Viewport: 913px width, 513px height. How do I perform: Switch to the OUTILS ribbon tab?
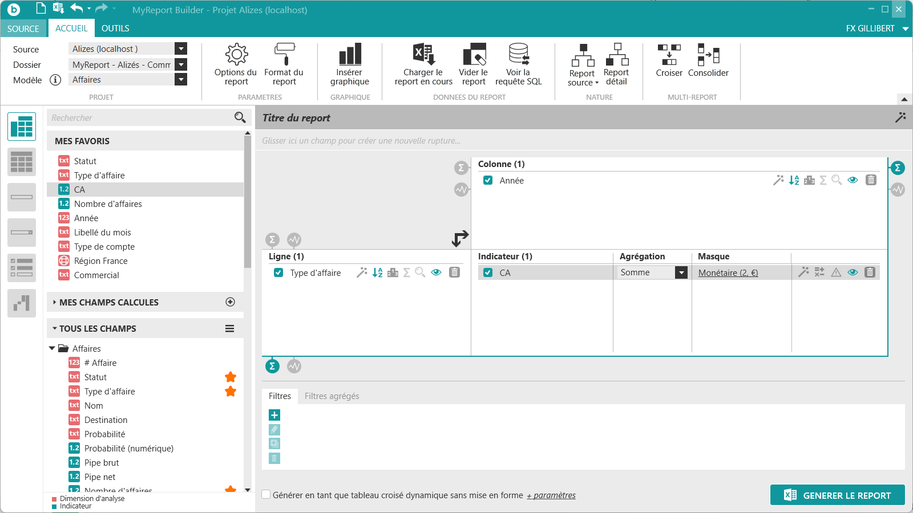(115, 28)
